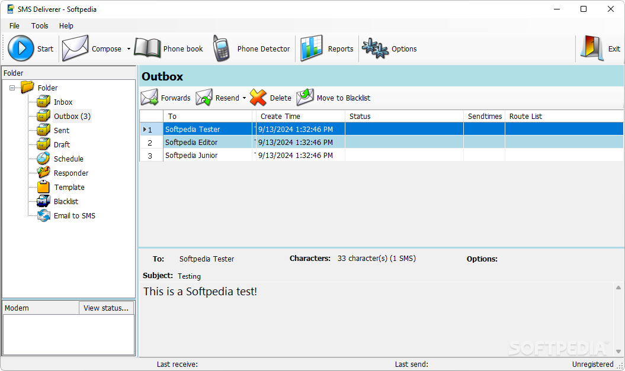The height and width of the screenshot is (371, 625).
Task: Open the Blacklist folder icon
Action: [43, 201]
